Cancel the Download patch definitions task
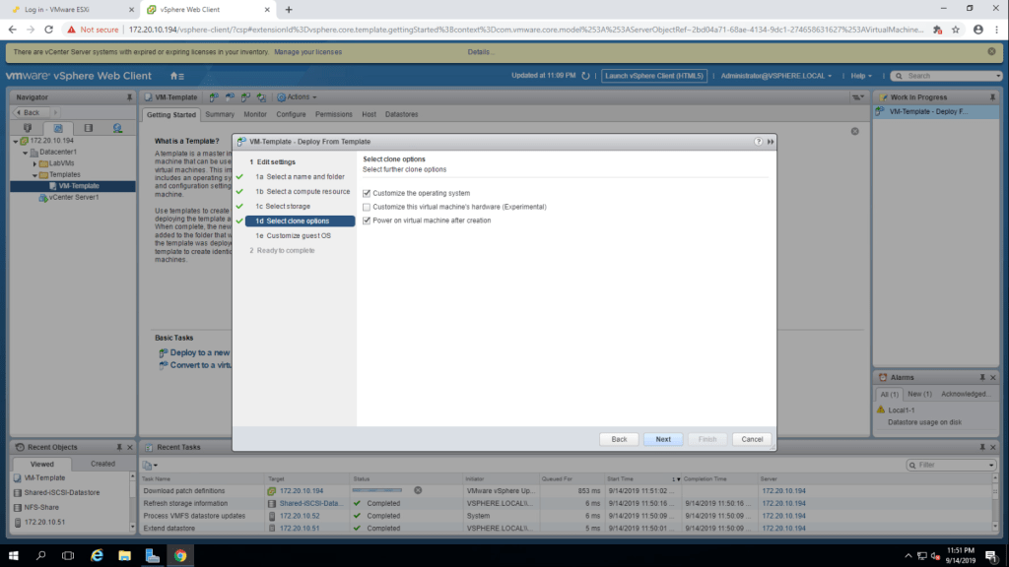This screenshot has height=567, width=1009. 418,490
